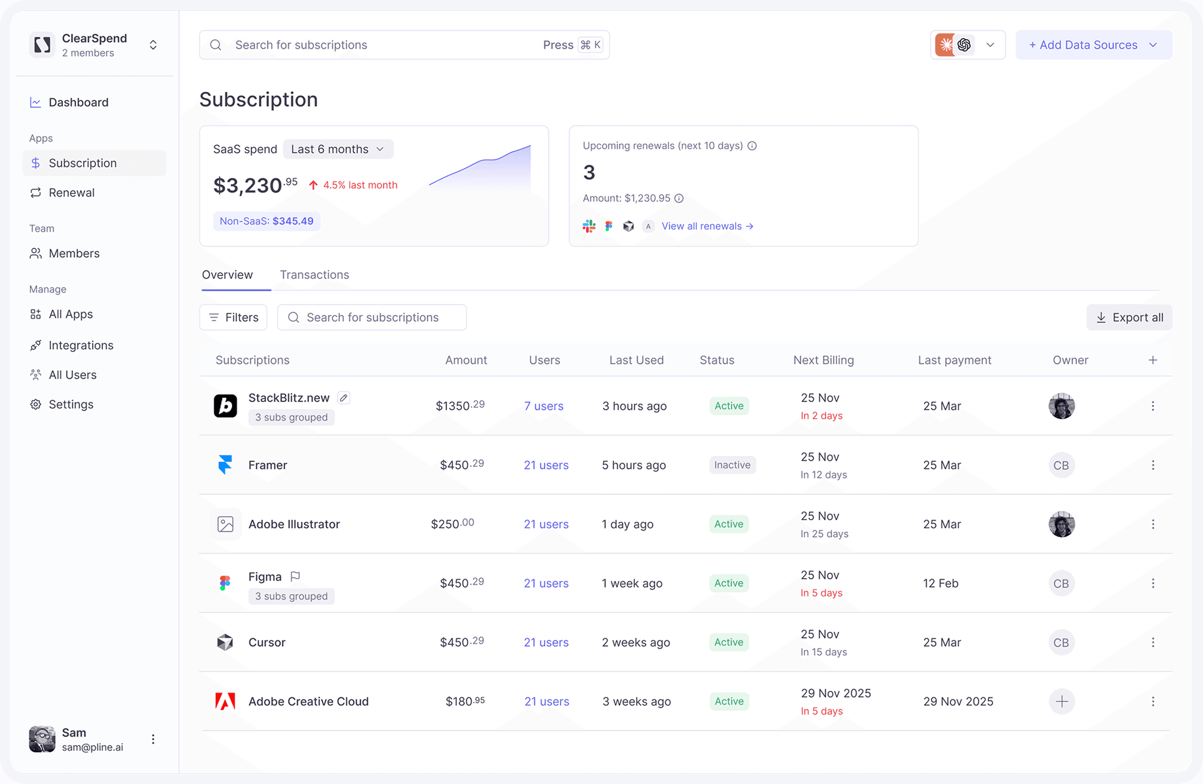
Task: Click the Figma icon in upcoming renewals
Action: (x=609, y=226)
